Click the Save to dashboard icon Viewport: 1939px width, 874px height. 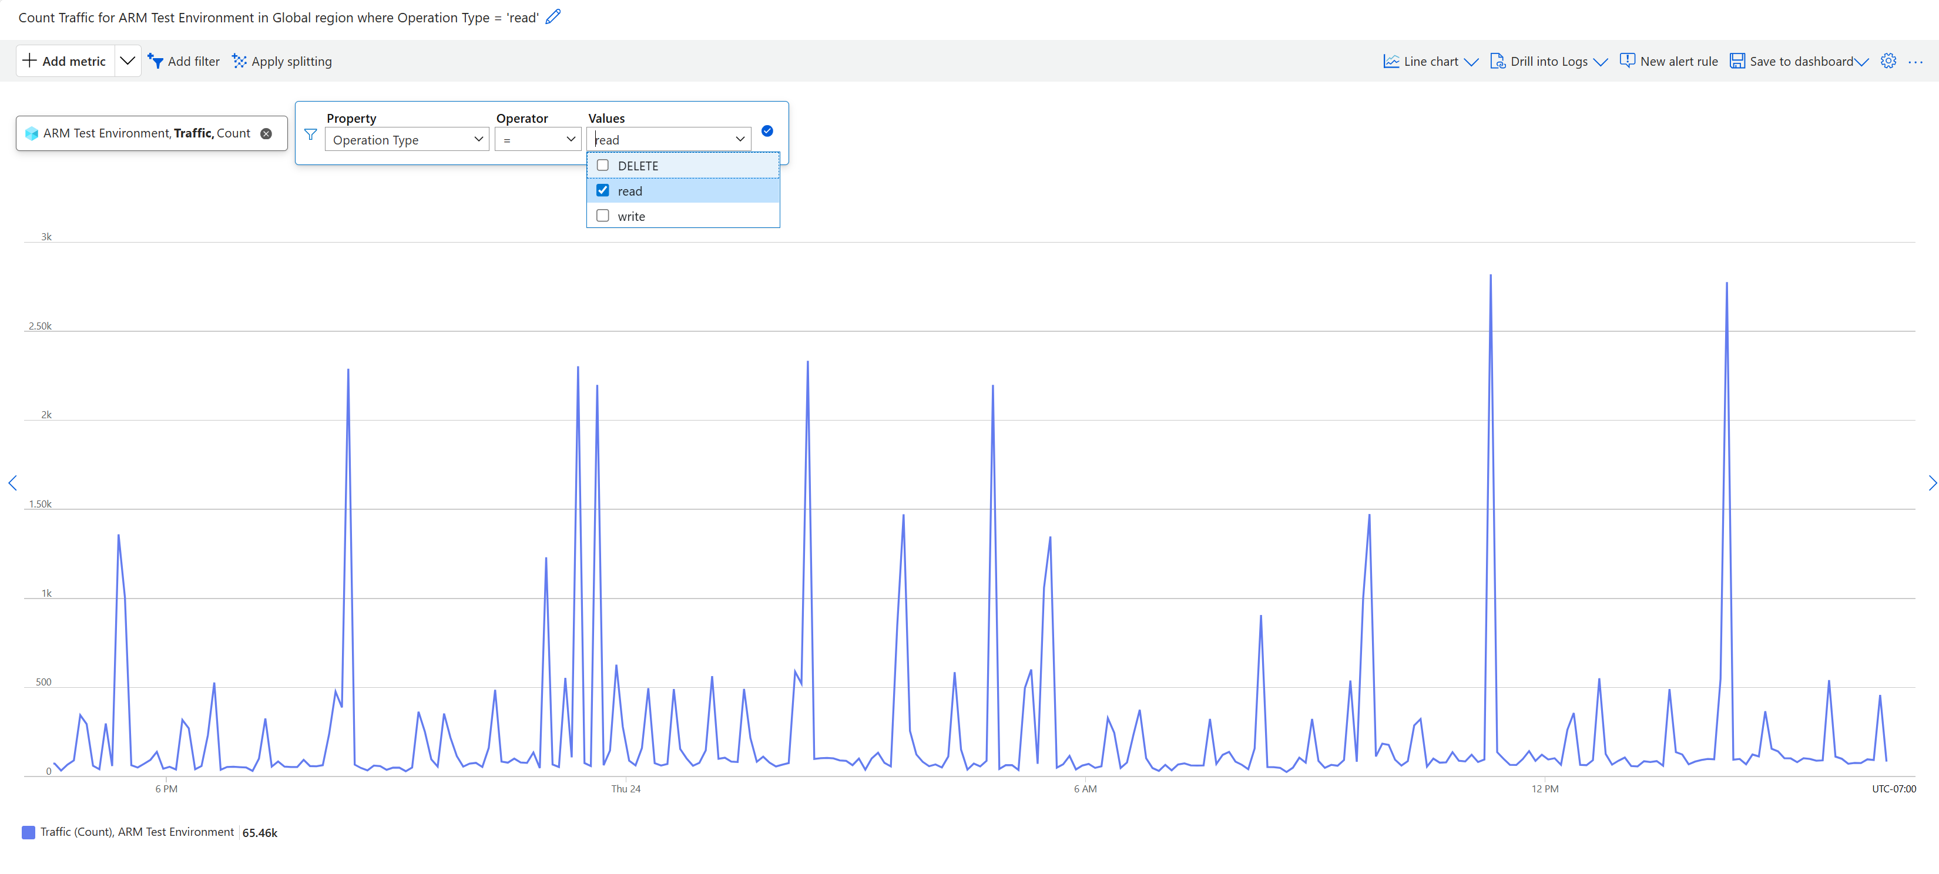pyautogui.click(x=1738, y=61)
